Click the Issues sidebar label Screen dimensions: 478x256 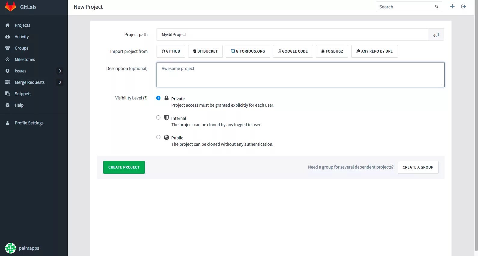[x=20, y=71]
